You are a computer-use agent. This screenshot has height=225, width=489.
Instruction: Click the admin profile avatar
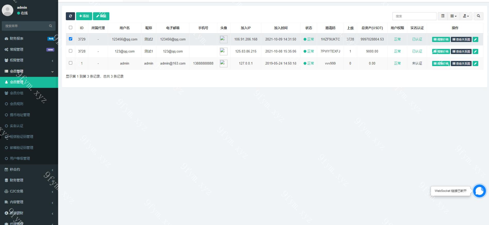click(7, 10)
